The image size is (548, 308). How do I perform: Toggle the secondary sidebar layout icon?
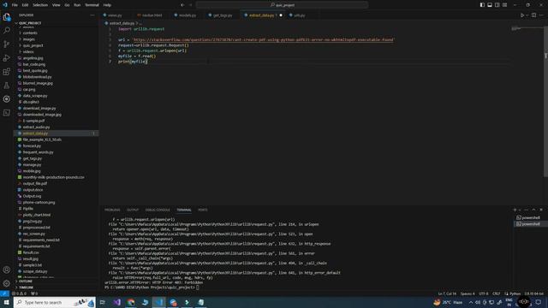pyautogui.click(x=497, y=5)
